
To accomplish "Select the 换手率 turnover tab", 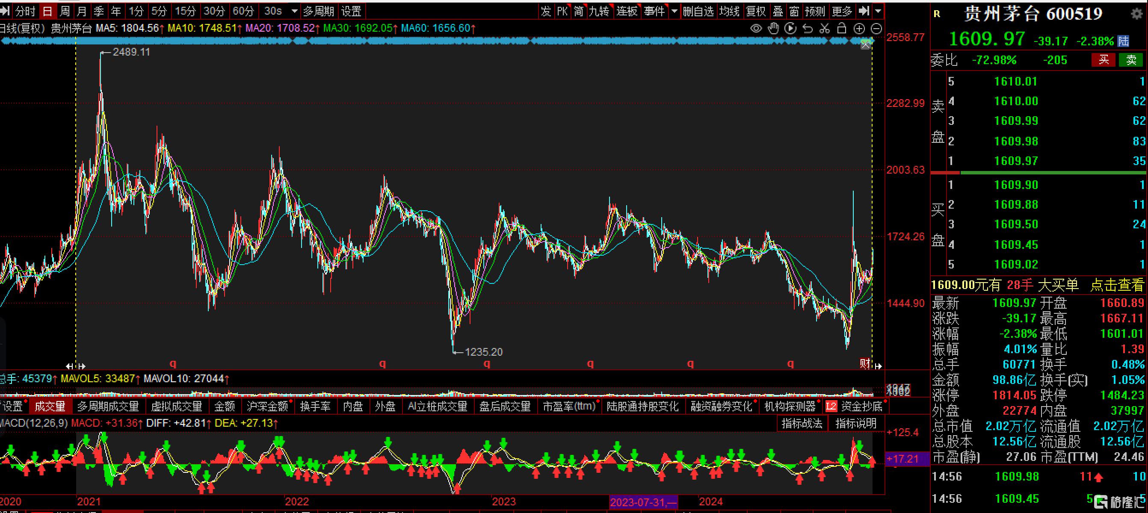I will point(315,406).
